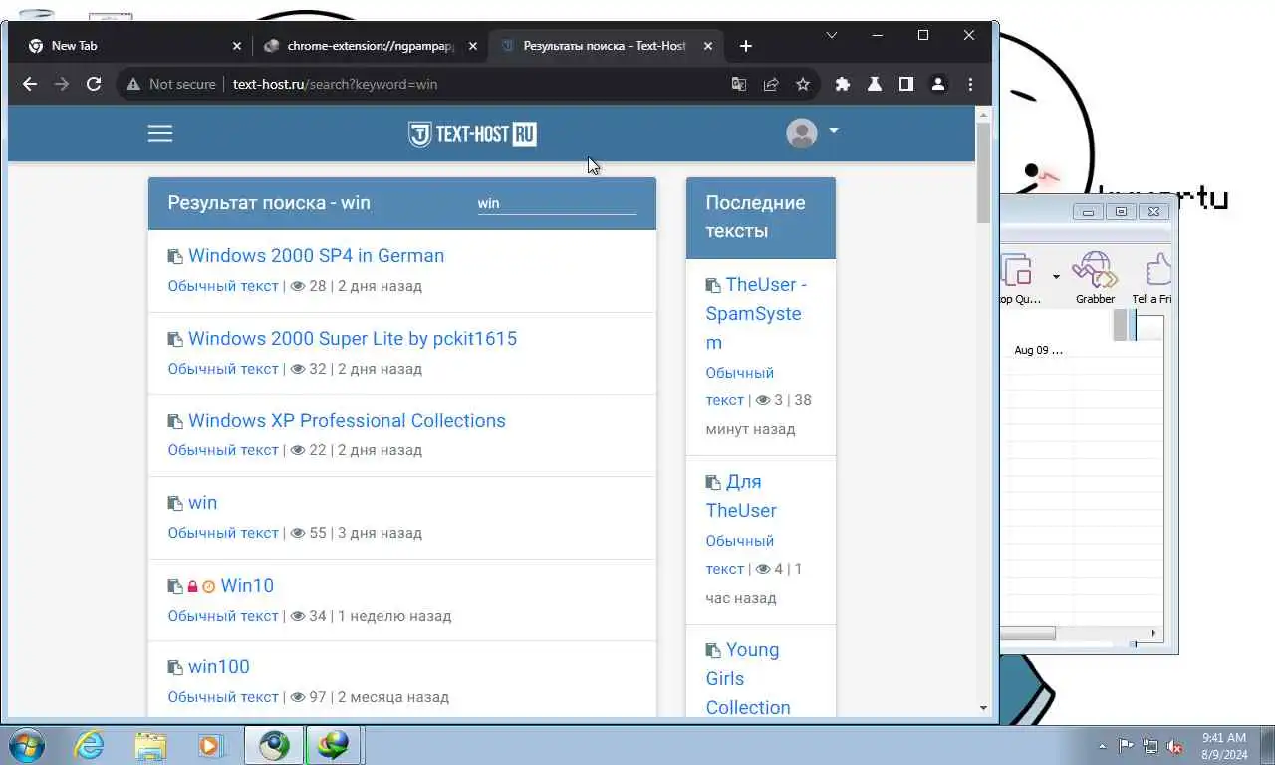This screenshot has height=765, width=1275.
Task: Click the eye icon with 55 views
Action: click(297, 533)
